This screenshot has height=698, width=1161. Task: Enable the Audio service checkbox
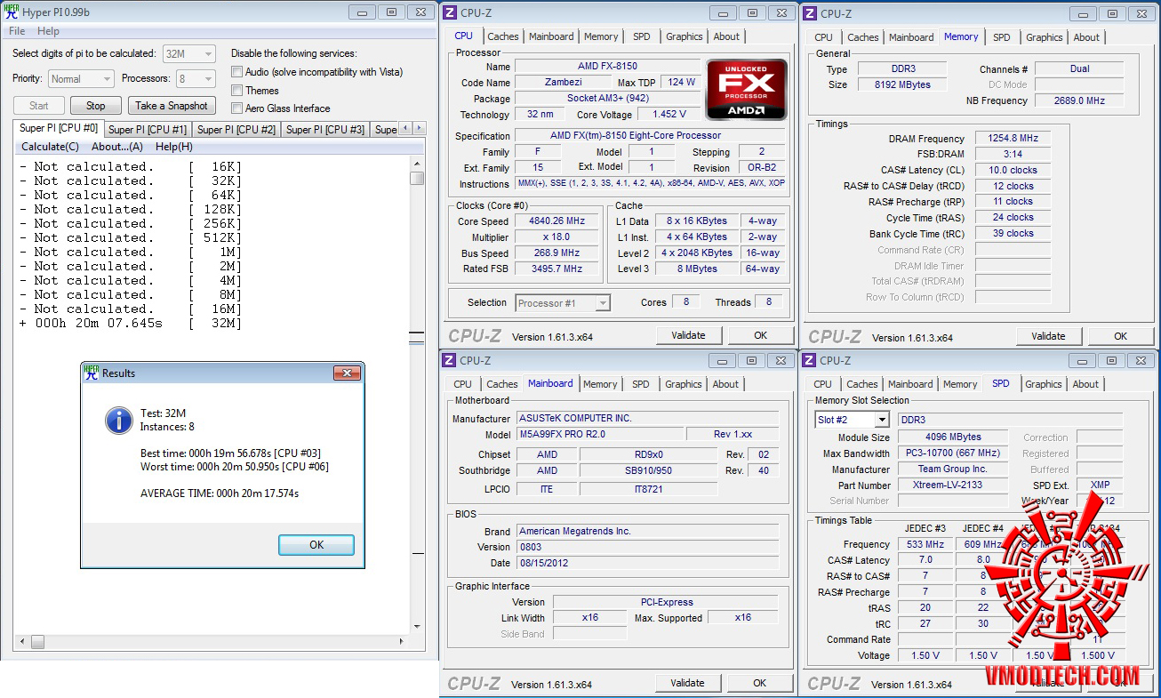click(237, 72)
